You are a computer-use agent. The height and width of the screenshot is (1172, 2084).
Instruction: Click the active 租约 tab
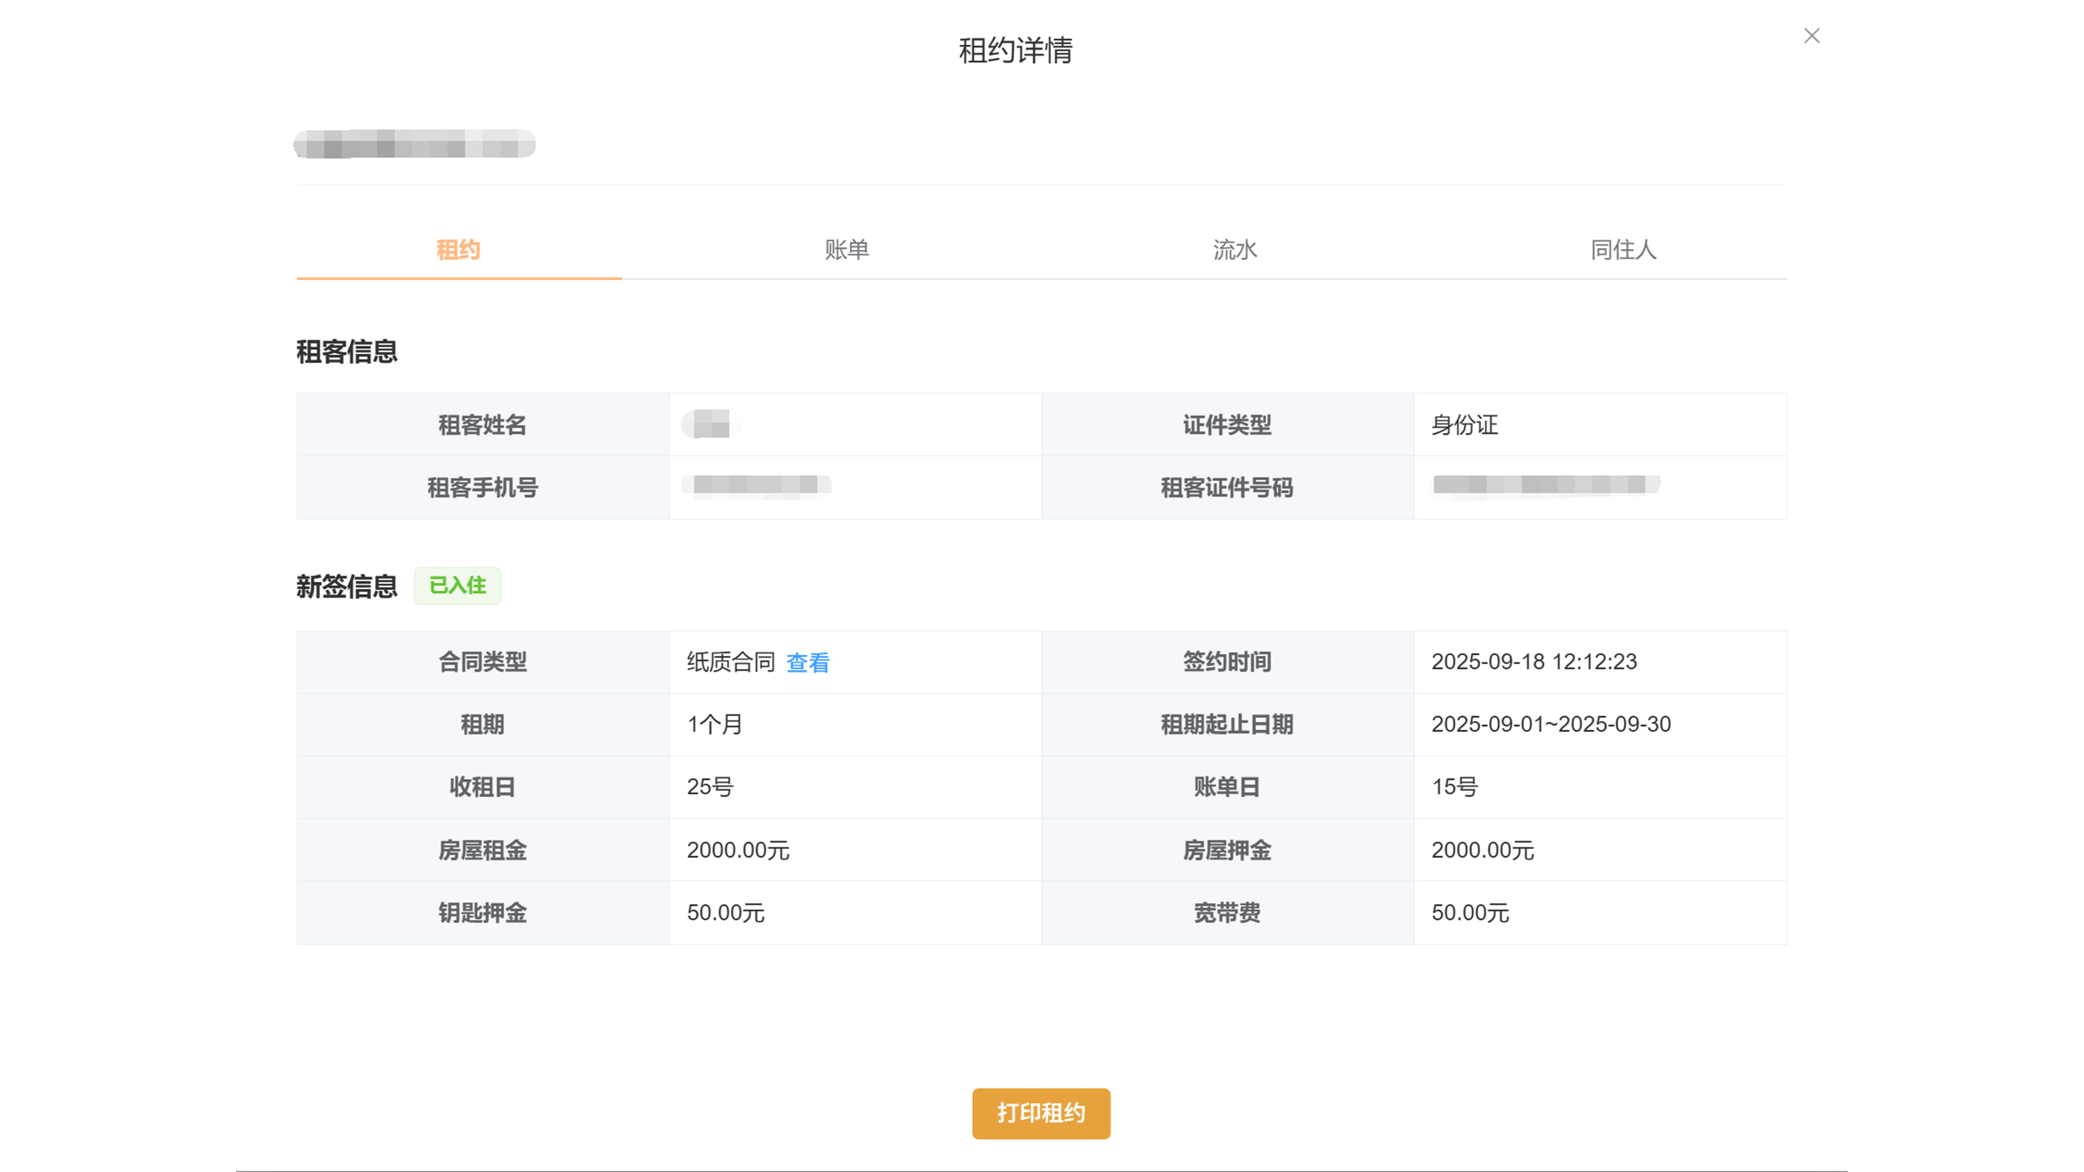(458, 250)
